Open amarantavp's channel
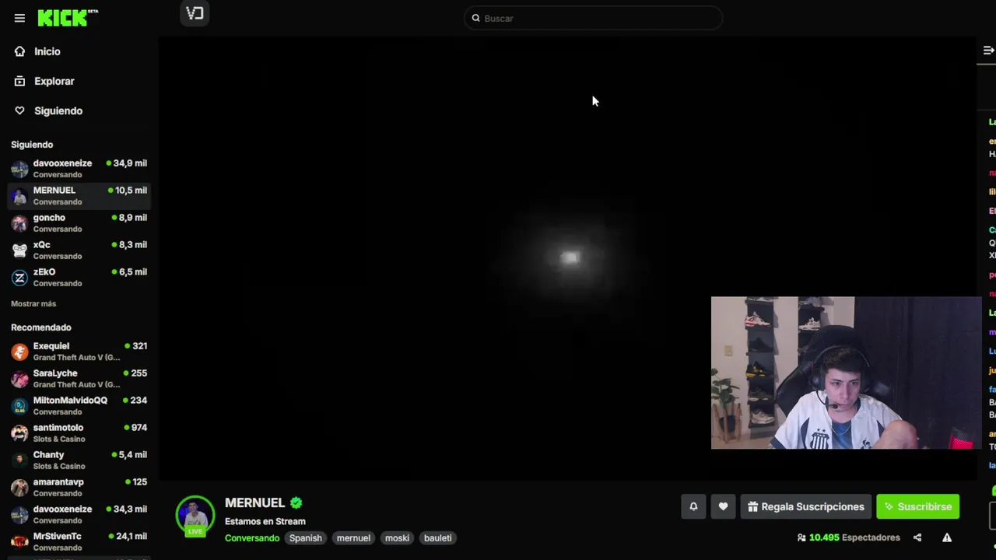Image resolution: width=996 pixels, height=560 pixels. [79, 488]
